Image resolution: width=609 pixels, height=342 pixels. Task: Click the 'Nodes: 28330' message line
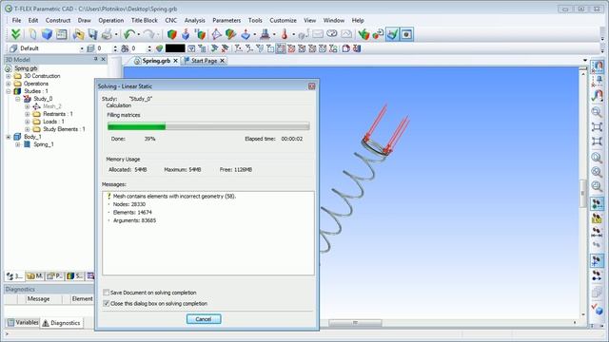(129, 204)
